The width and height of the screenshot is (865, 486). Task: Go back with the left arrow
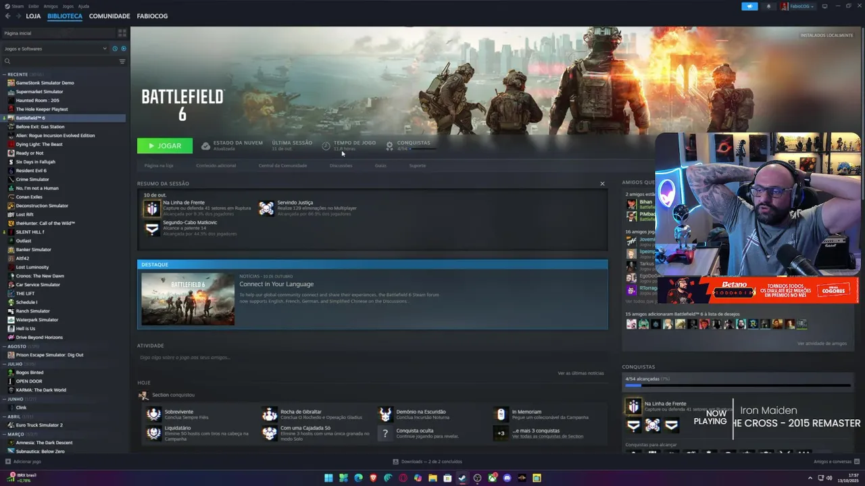coord(7,16)
